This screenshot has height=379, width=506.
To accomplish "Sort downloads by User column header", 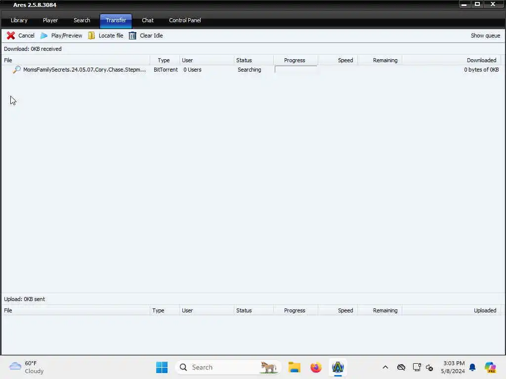I will 207,60.
